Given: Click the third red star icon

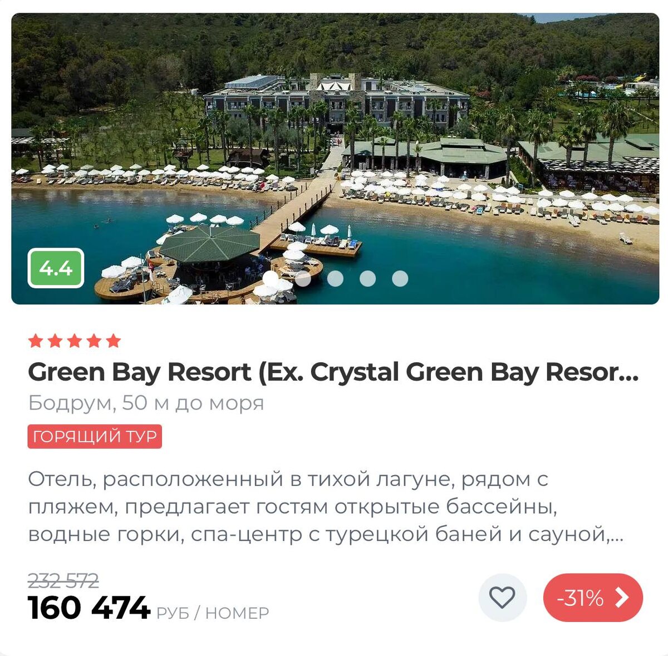Looking at the screenshot, I should 75,341.
